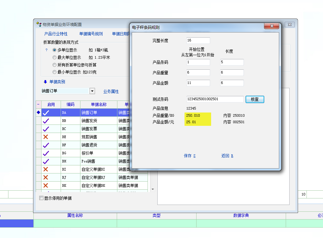
Task: Click the checkmark icon in the BB 销售发货 row
Action: coord(46,121)
